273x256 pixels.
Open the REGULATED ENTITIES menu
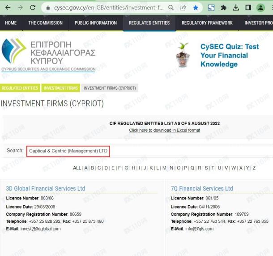tap(149, 23)
